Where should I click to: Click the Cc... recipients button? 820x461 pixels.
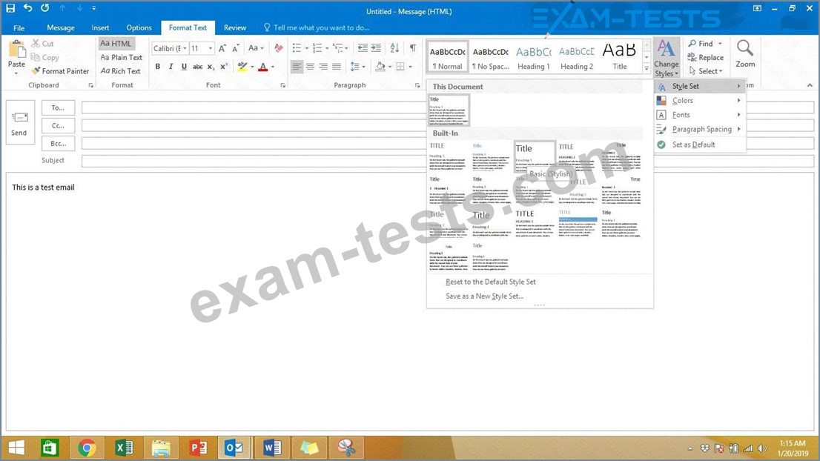tap(58, 125)
